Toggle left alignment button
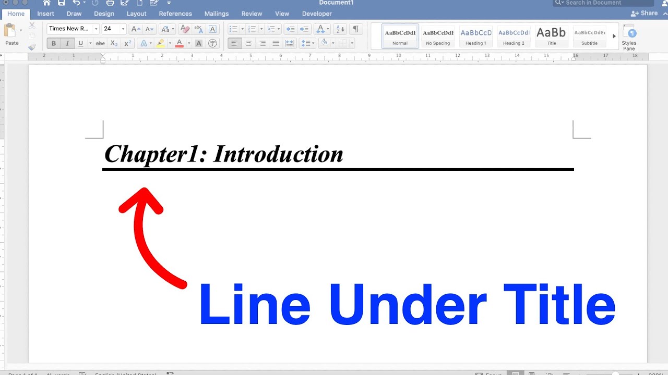This screenshot has height=375, width=668. tap(235, 43)
